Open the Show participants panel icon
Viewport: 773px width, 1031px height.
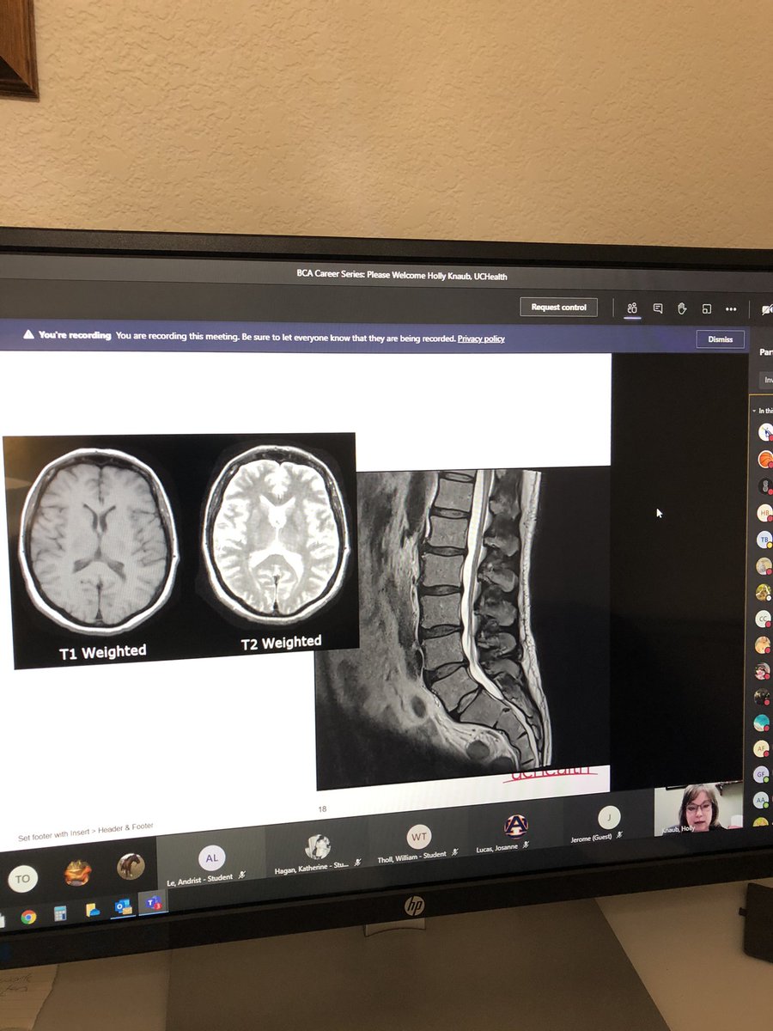[632, 308]
